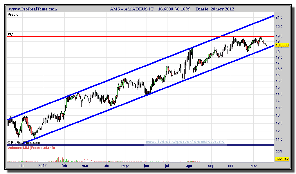Click the mar month label on time axis

coord(85,166)
